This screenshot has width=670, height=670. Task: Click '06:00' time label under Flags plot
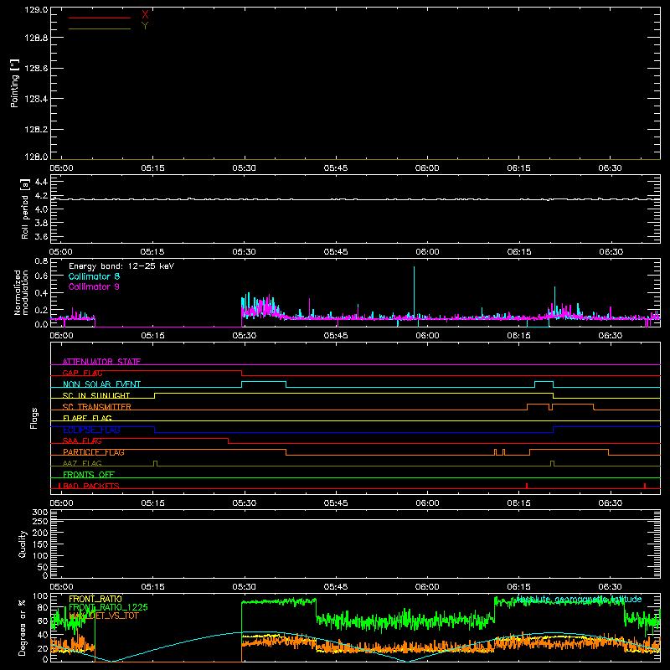click(x=427, y=503)
